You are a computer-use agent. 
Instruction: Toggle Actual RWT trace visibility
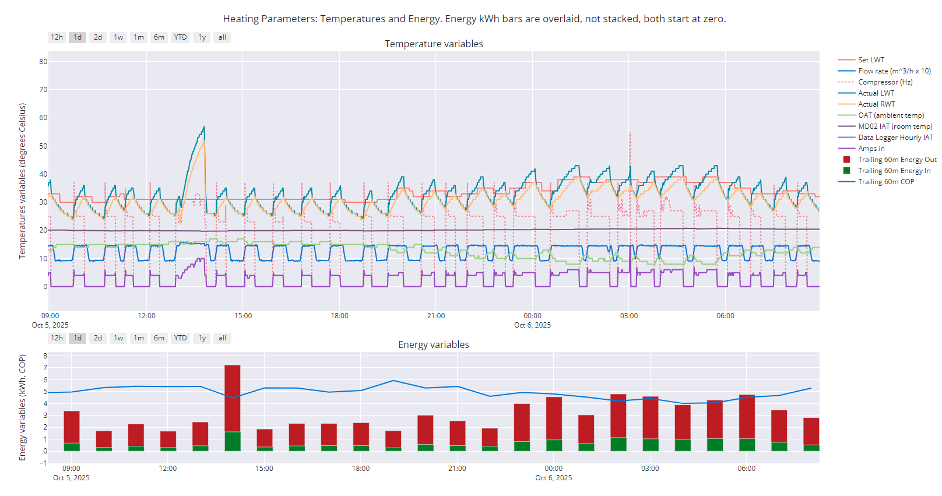tap(876, 104)
